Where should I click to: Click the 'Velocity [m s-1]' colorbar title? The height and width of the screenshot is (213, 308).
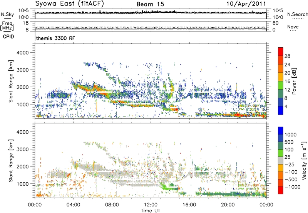(x=304, y=160)
